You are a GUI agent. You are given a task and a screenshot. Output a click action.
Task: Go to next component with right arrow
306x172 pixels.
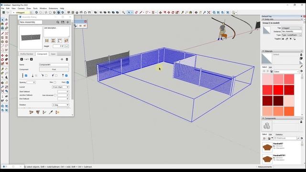(x=32, y=59)
